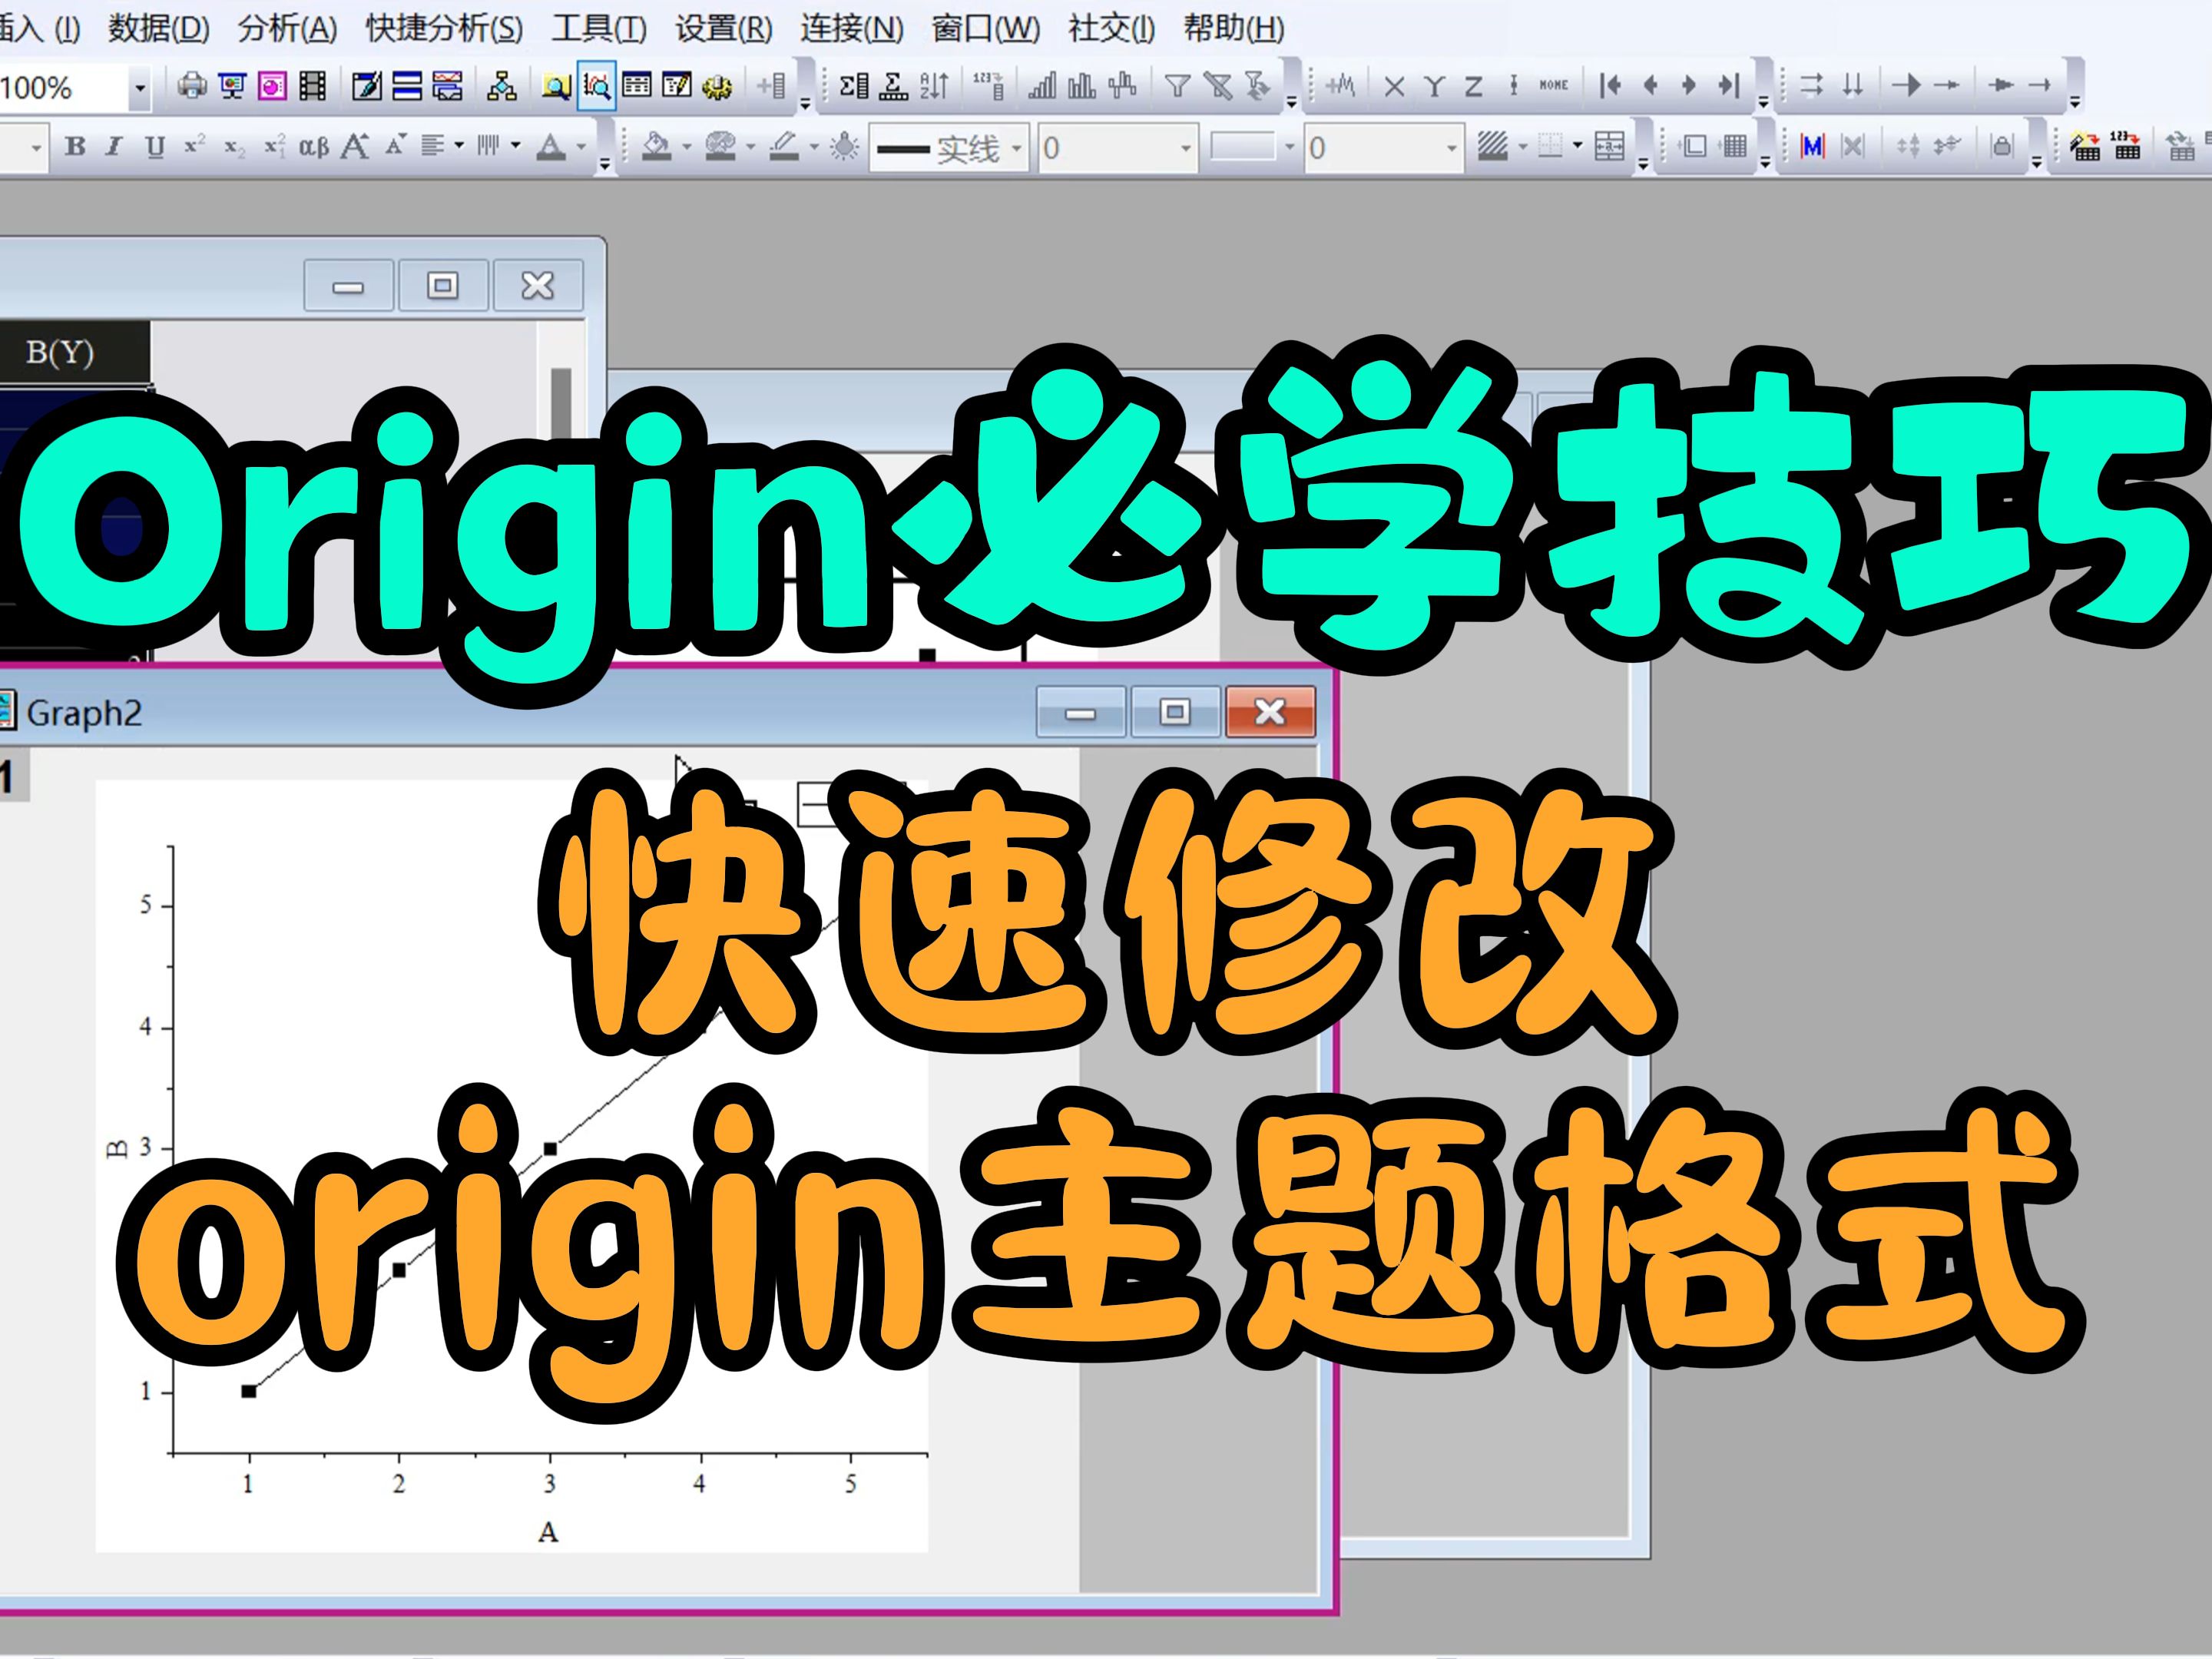Click the Statistics on Rows sigma icon
This screenshot has width=2212, height=1659.
point(893,86)
